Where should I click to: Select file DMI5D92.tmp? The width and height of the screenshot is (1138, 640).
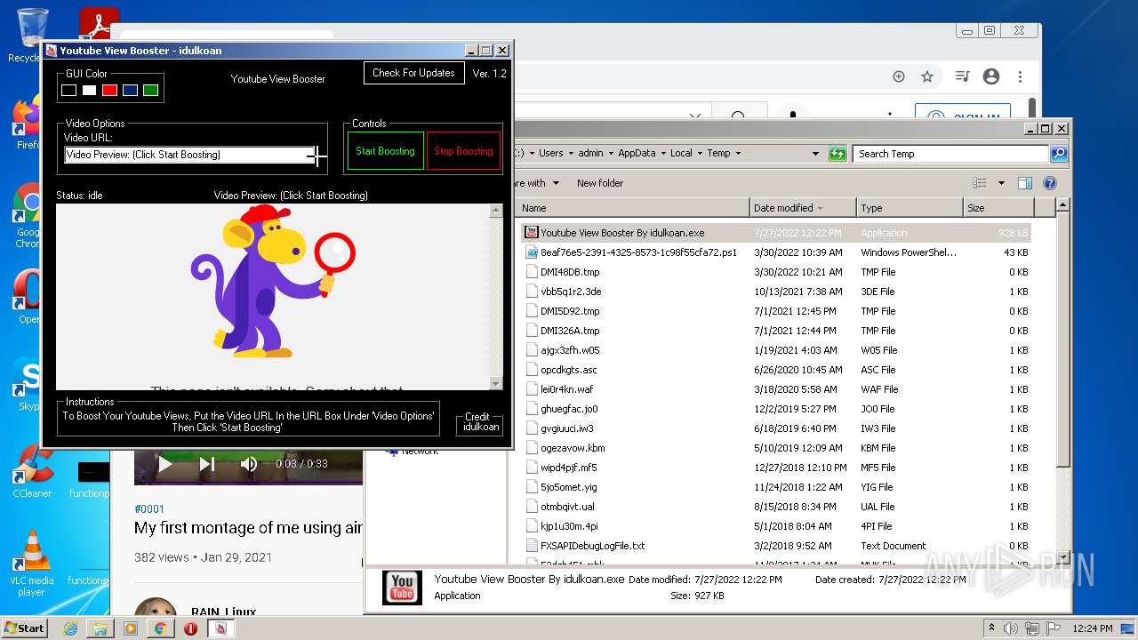click(776, 311)
